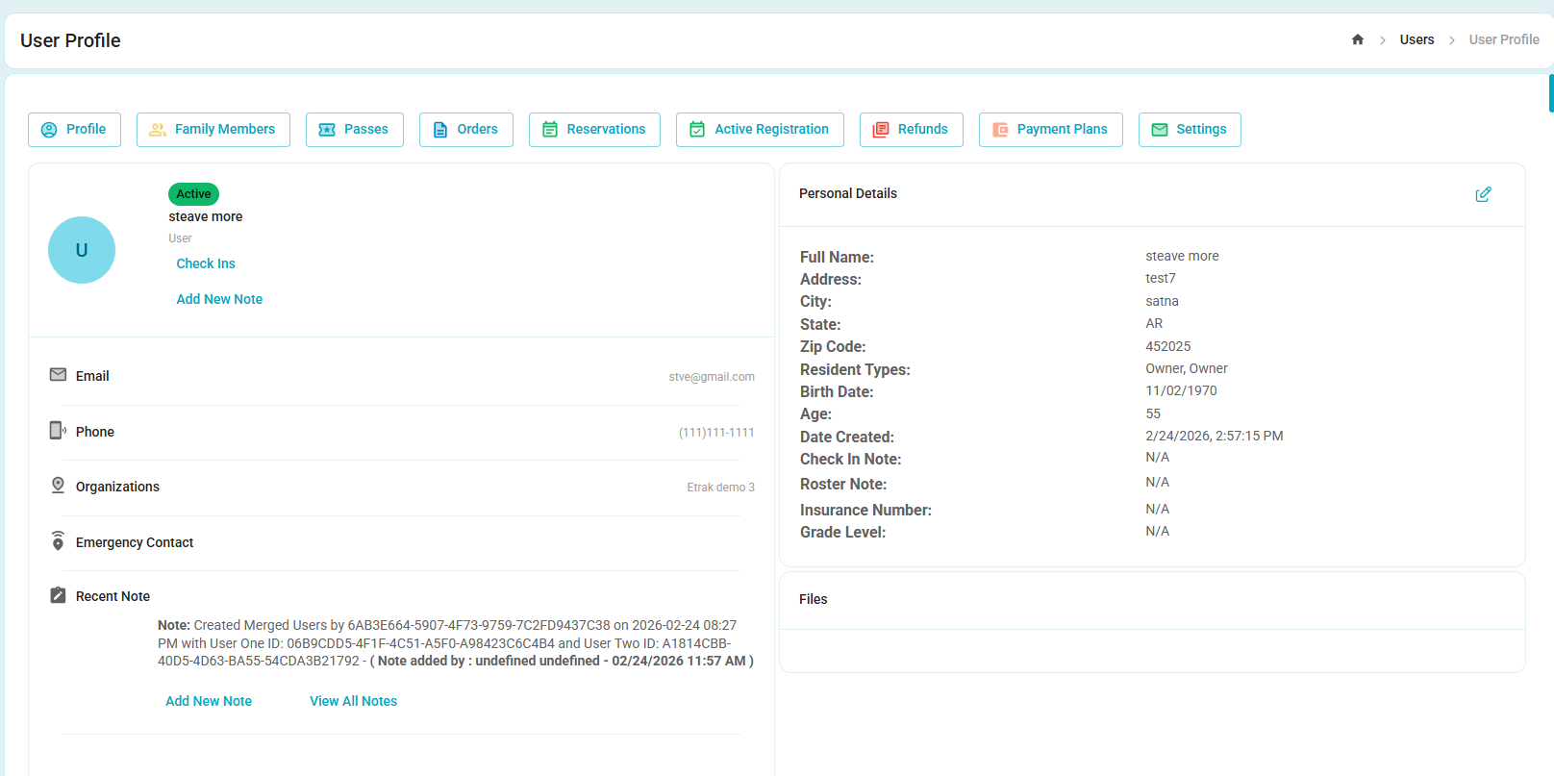Open Users breadcrumb link
Image resolution: width=1554 pixels, height=776 pixels.
pos(1416,39)
